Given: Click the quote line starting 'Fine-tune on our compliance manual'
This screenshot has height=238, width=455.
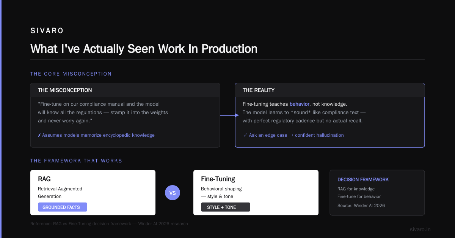Looking at the screenshot, I should pyautogui.click(x=99, y=104).
